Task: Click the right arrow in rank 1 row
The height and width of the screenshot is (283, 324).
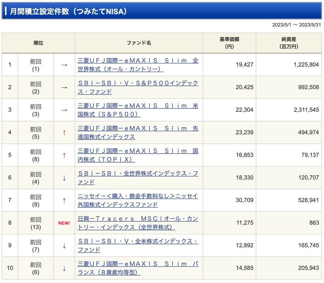Action: 64,65
